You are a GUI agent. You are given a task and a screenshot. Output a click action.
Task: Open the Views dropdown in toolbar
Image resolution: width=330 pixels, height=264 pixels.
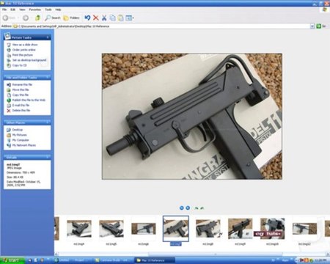coord(130,18)
